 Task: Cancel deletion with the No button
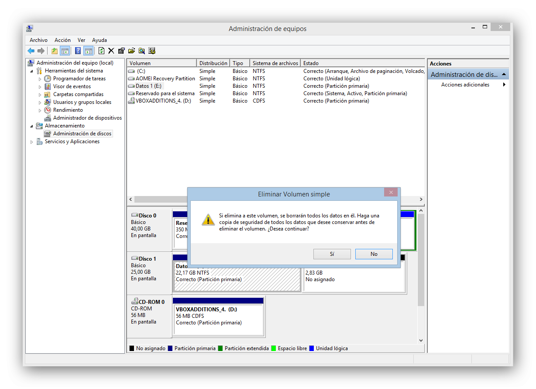374,254
